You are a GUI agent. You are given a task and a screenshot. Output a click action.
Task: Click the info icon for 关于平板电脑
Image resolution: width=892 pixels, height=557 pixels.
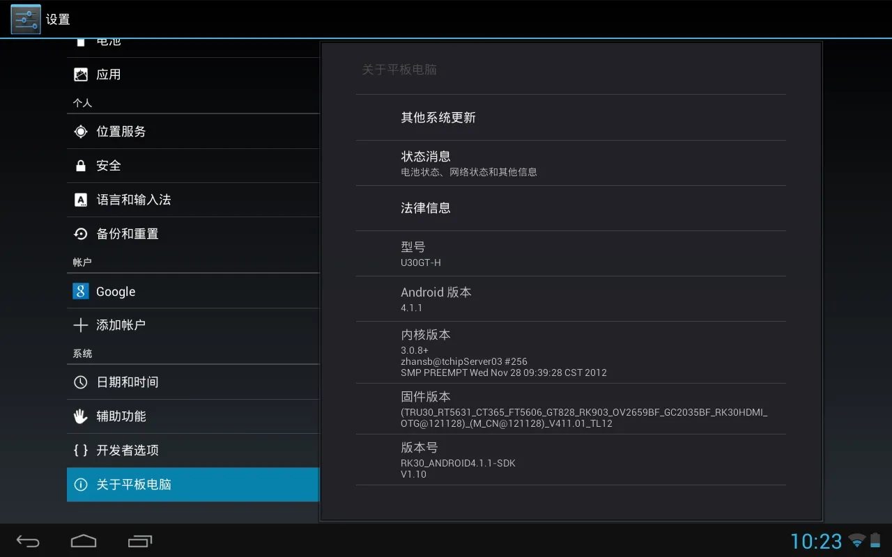(81, 485)
